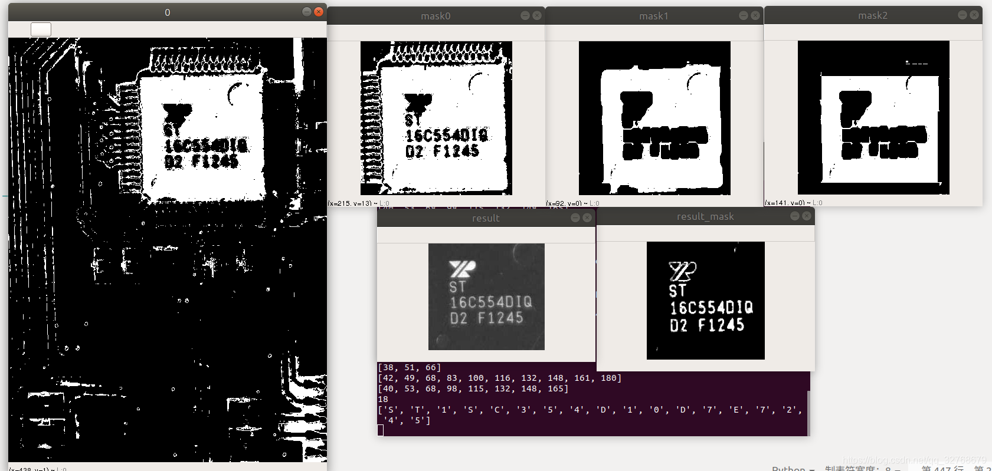Close the window titled 0
Image resolution: width=992 pixels, height=471 pixels.
point(319,12)
